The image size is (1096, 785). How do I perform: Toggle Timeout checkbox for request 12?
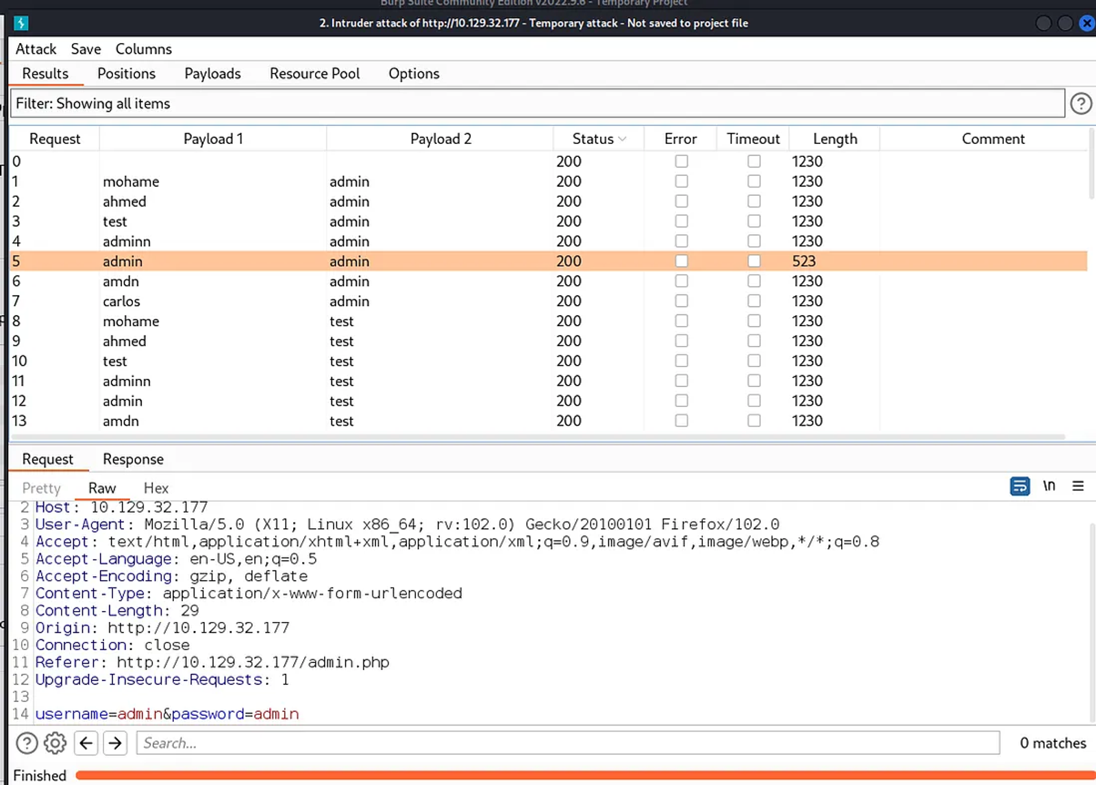(x=754, y=401)
